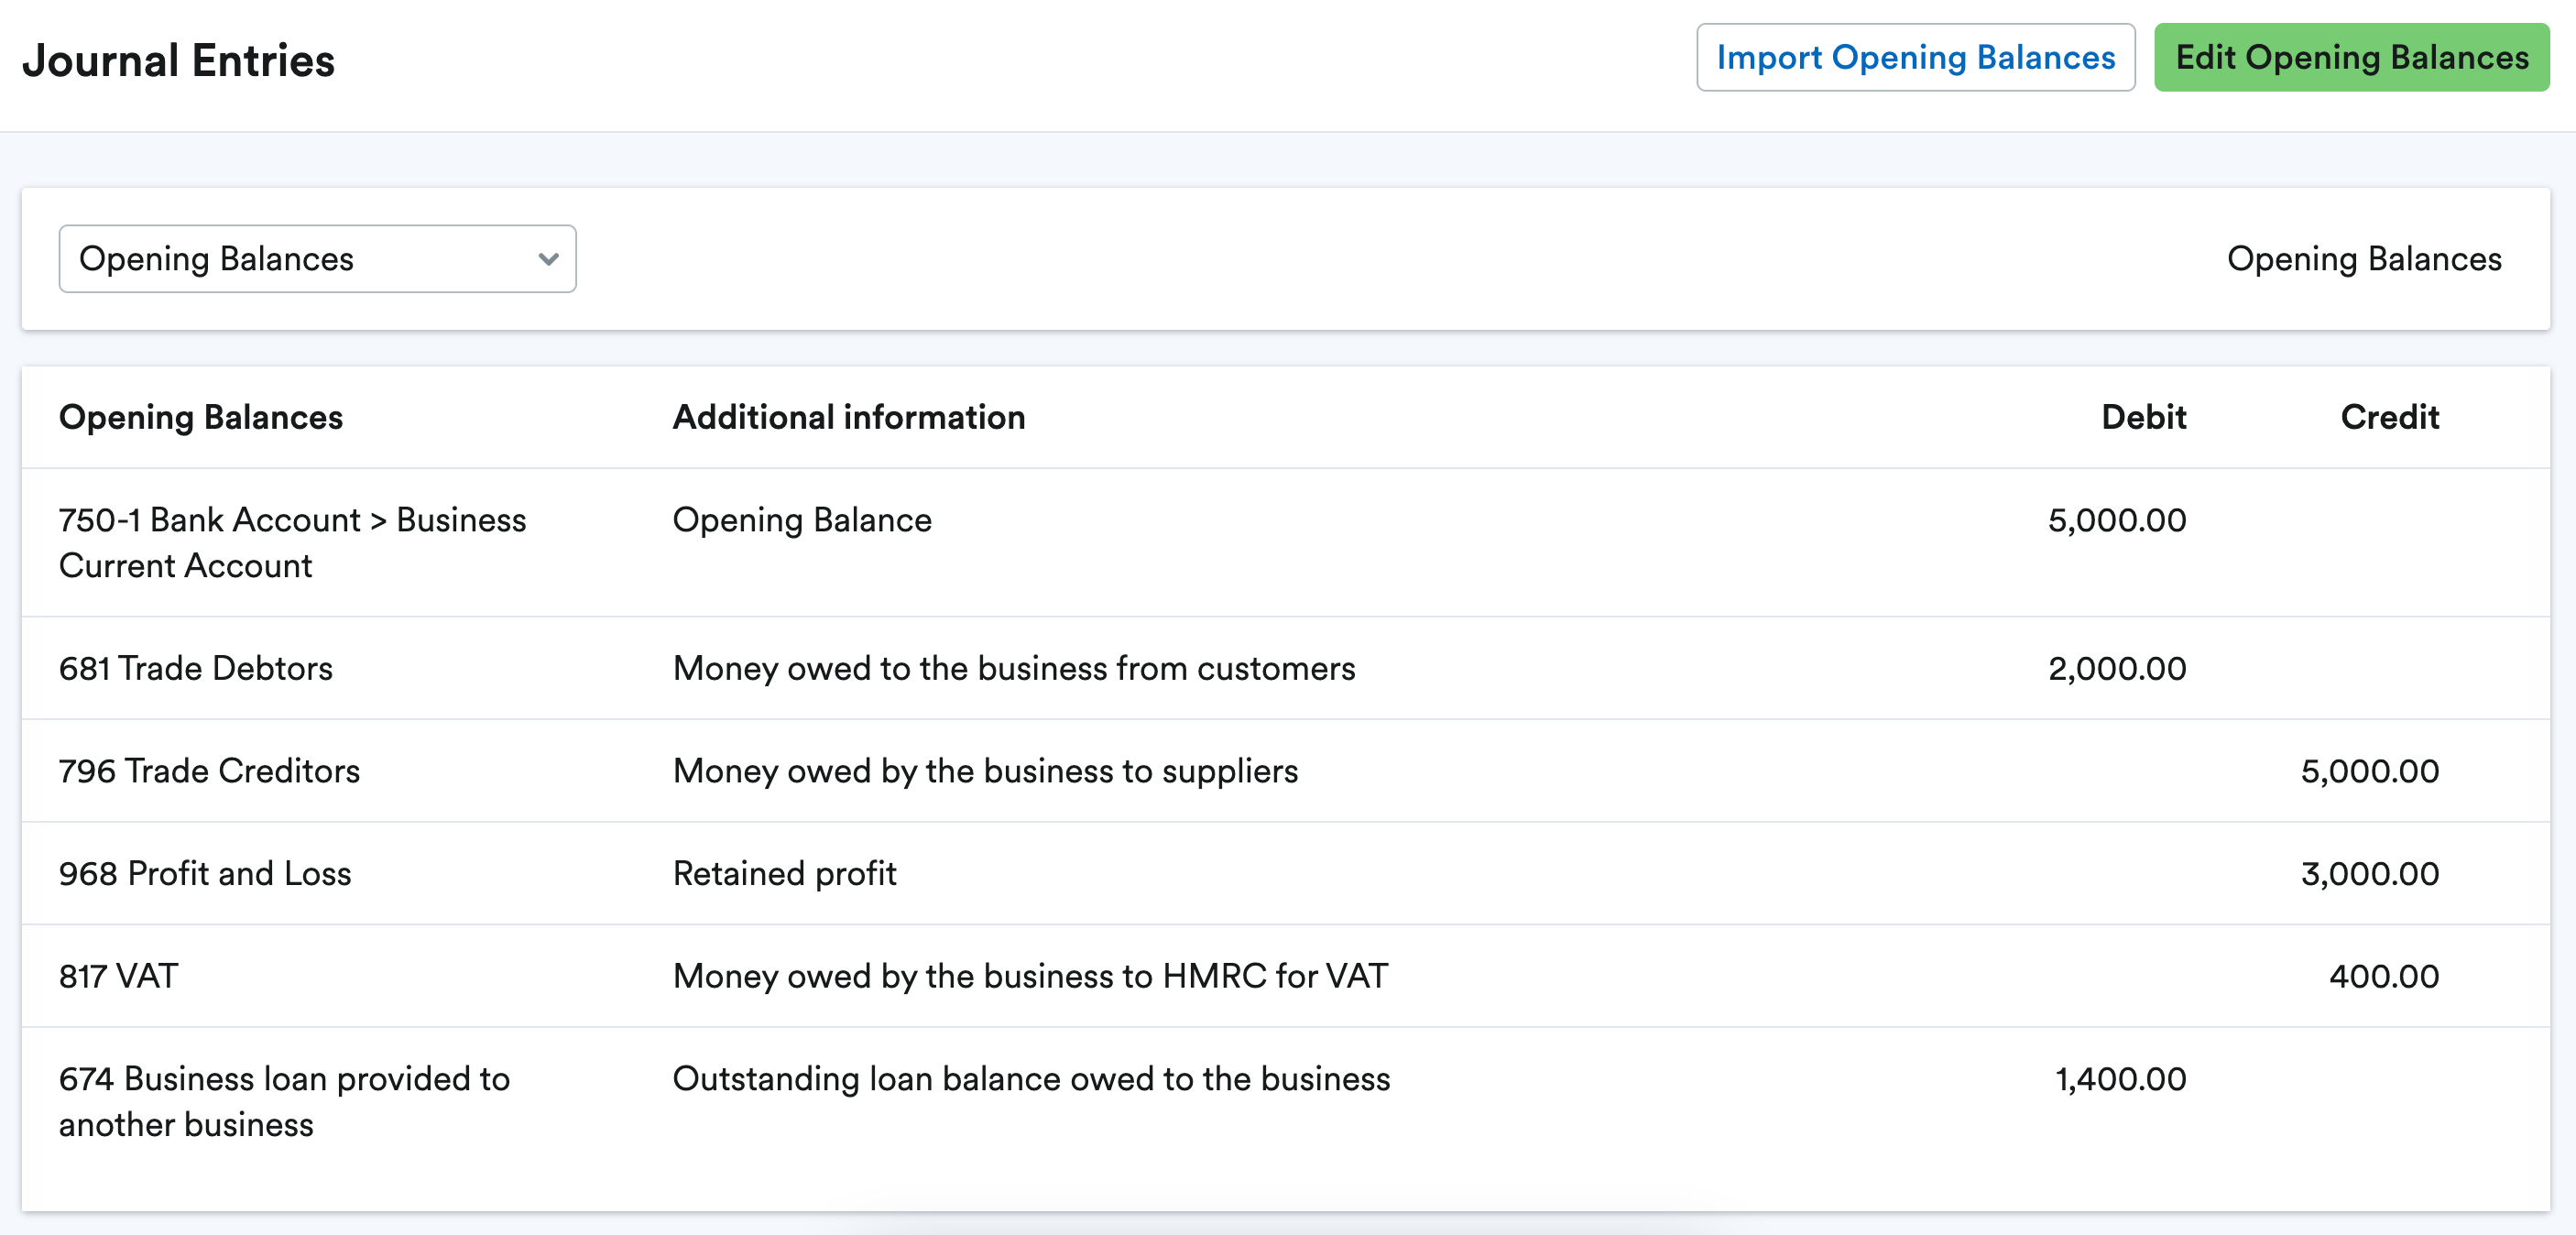Viewport: 2576px width, 1235px height.
Task: Click the Edit Opening Balances button
Action: tap(2350, 57)
